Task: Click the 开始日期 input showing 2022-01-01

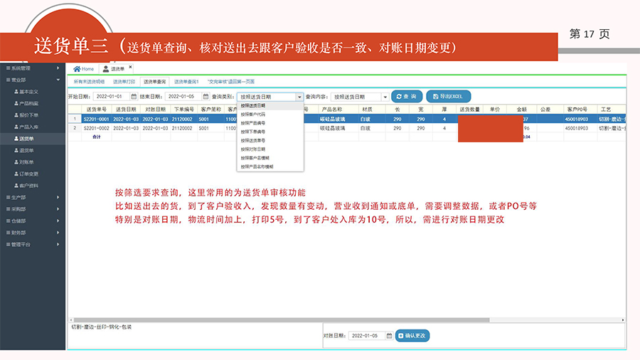Action: coord(112,97)
